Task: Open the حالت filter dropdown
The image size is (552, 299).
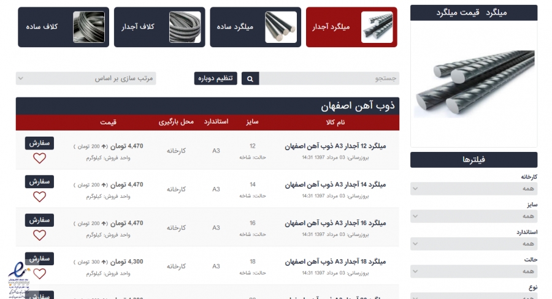Action: tap(474, 271)
